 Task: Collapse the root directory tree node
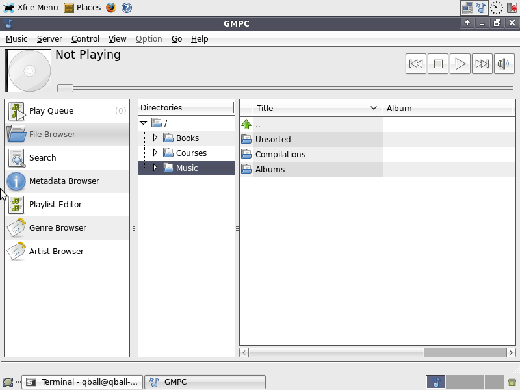pos(143,123)
